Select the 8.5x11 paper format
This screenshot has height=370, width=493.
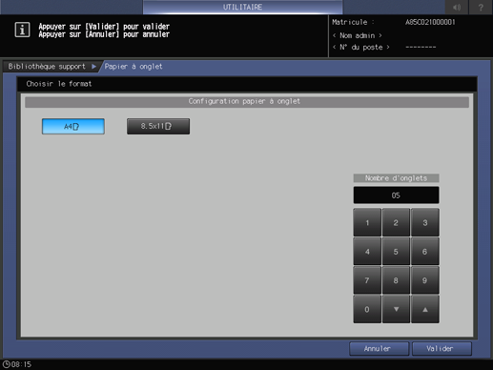coord(158,127)
